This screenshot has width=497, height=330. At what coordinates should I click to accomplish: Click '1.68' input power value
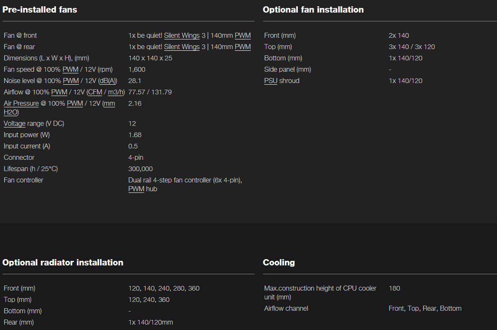pos(135,135)
